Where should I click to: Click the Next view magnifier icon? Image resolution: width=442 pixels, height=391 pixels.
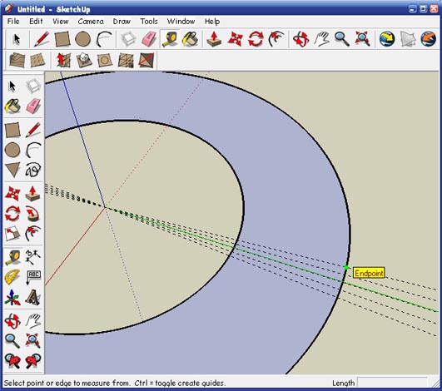33,361
